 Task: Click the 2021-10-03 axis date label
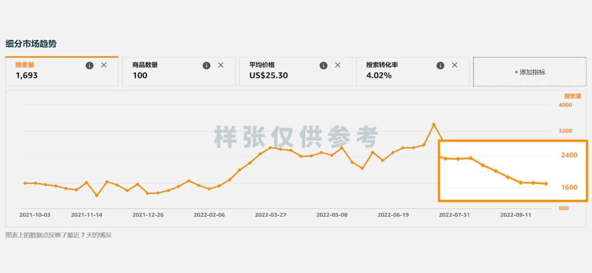coord(35,215)
